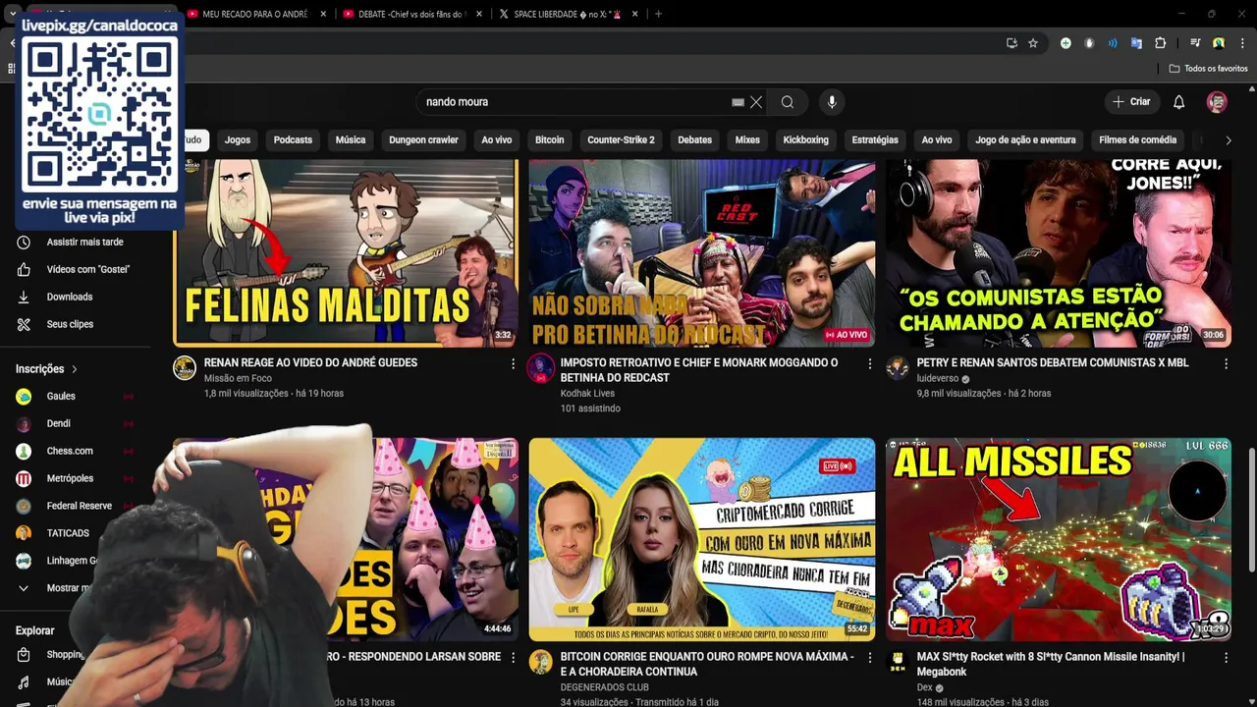1257x707 pixels.
Task: Open the notifications bell
Action: click(x=1179, y=102)
